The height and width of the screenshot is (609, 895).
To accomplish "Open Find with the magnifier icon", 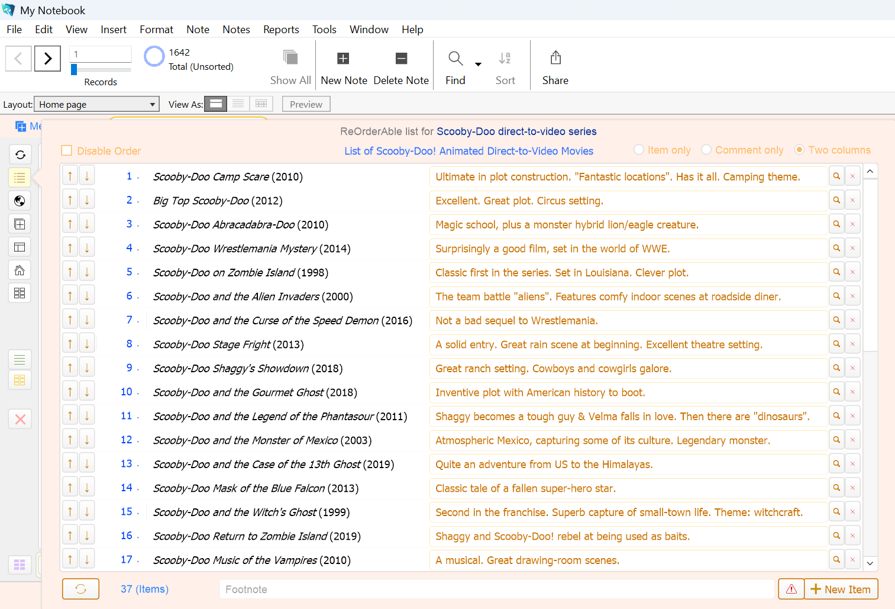I will [x=455, y=59].
